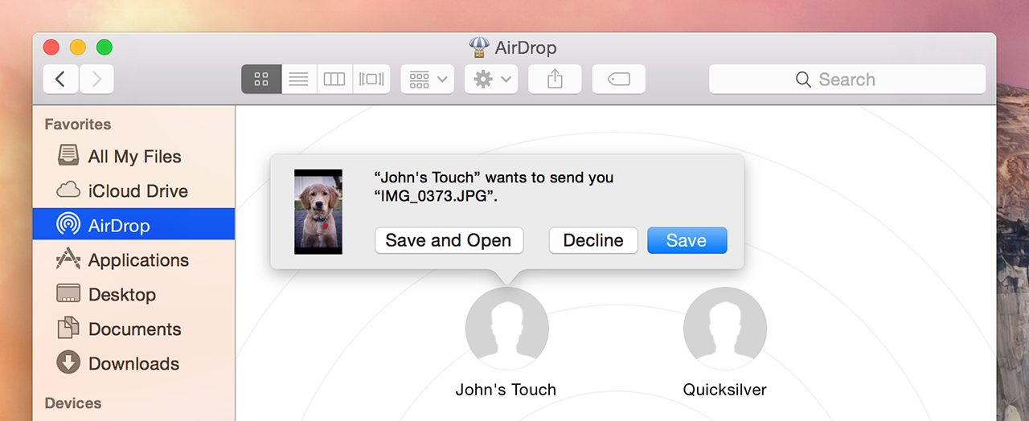1029x421 pixels.
Task: Click the iCloud Drive cloud icon
Action: pyautogui.click(x=68, y=190)
